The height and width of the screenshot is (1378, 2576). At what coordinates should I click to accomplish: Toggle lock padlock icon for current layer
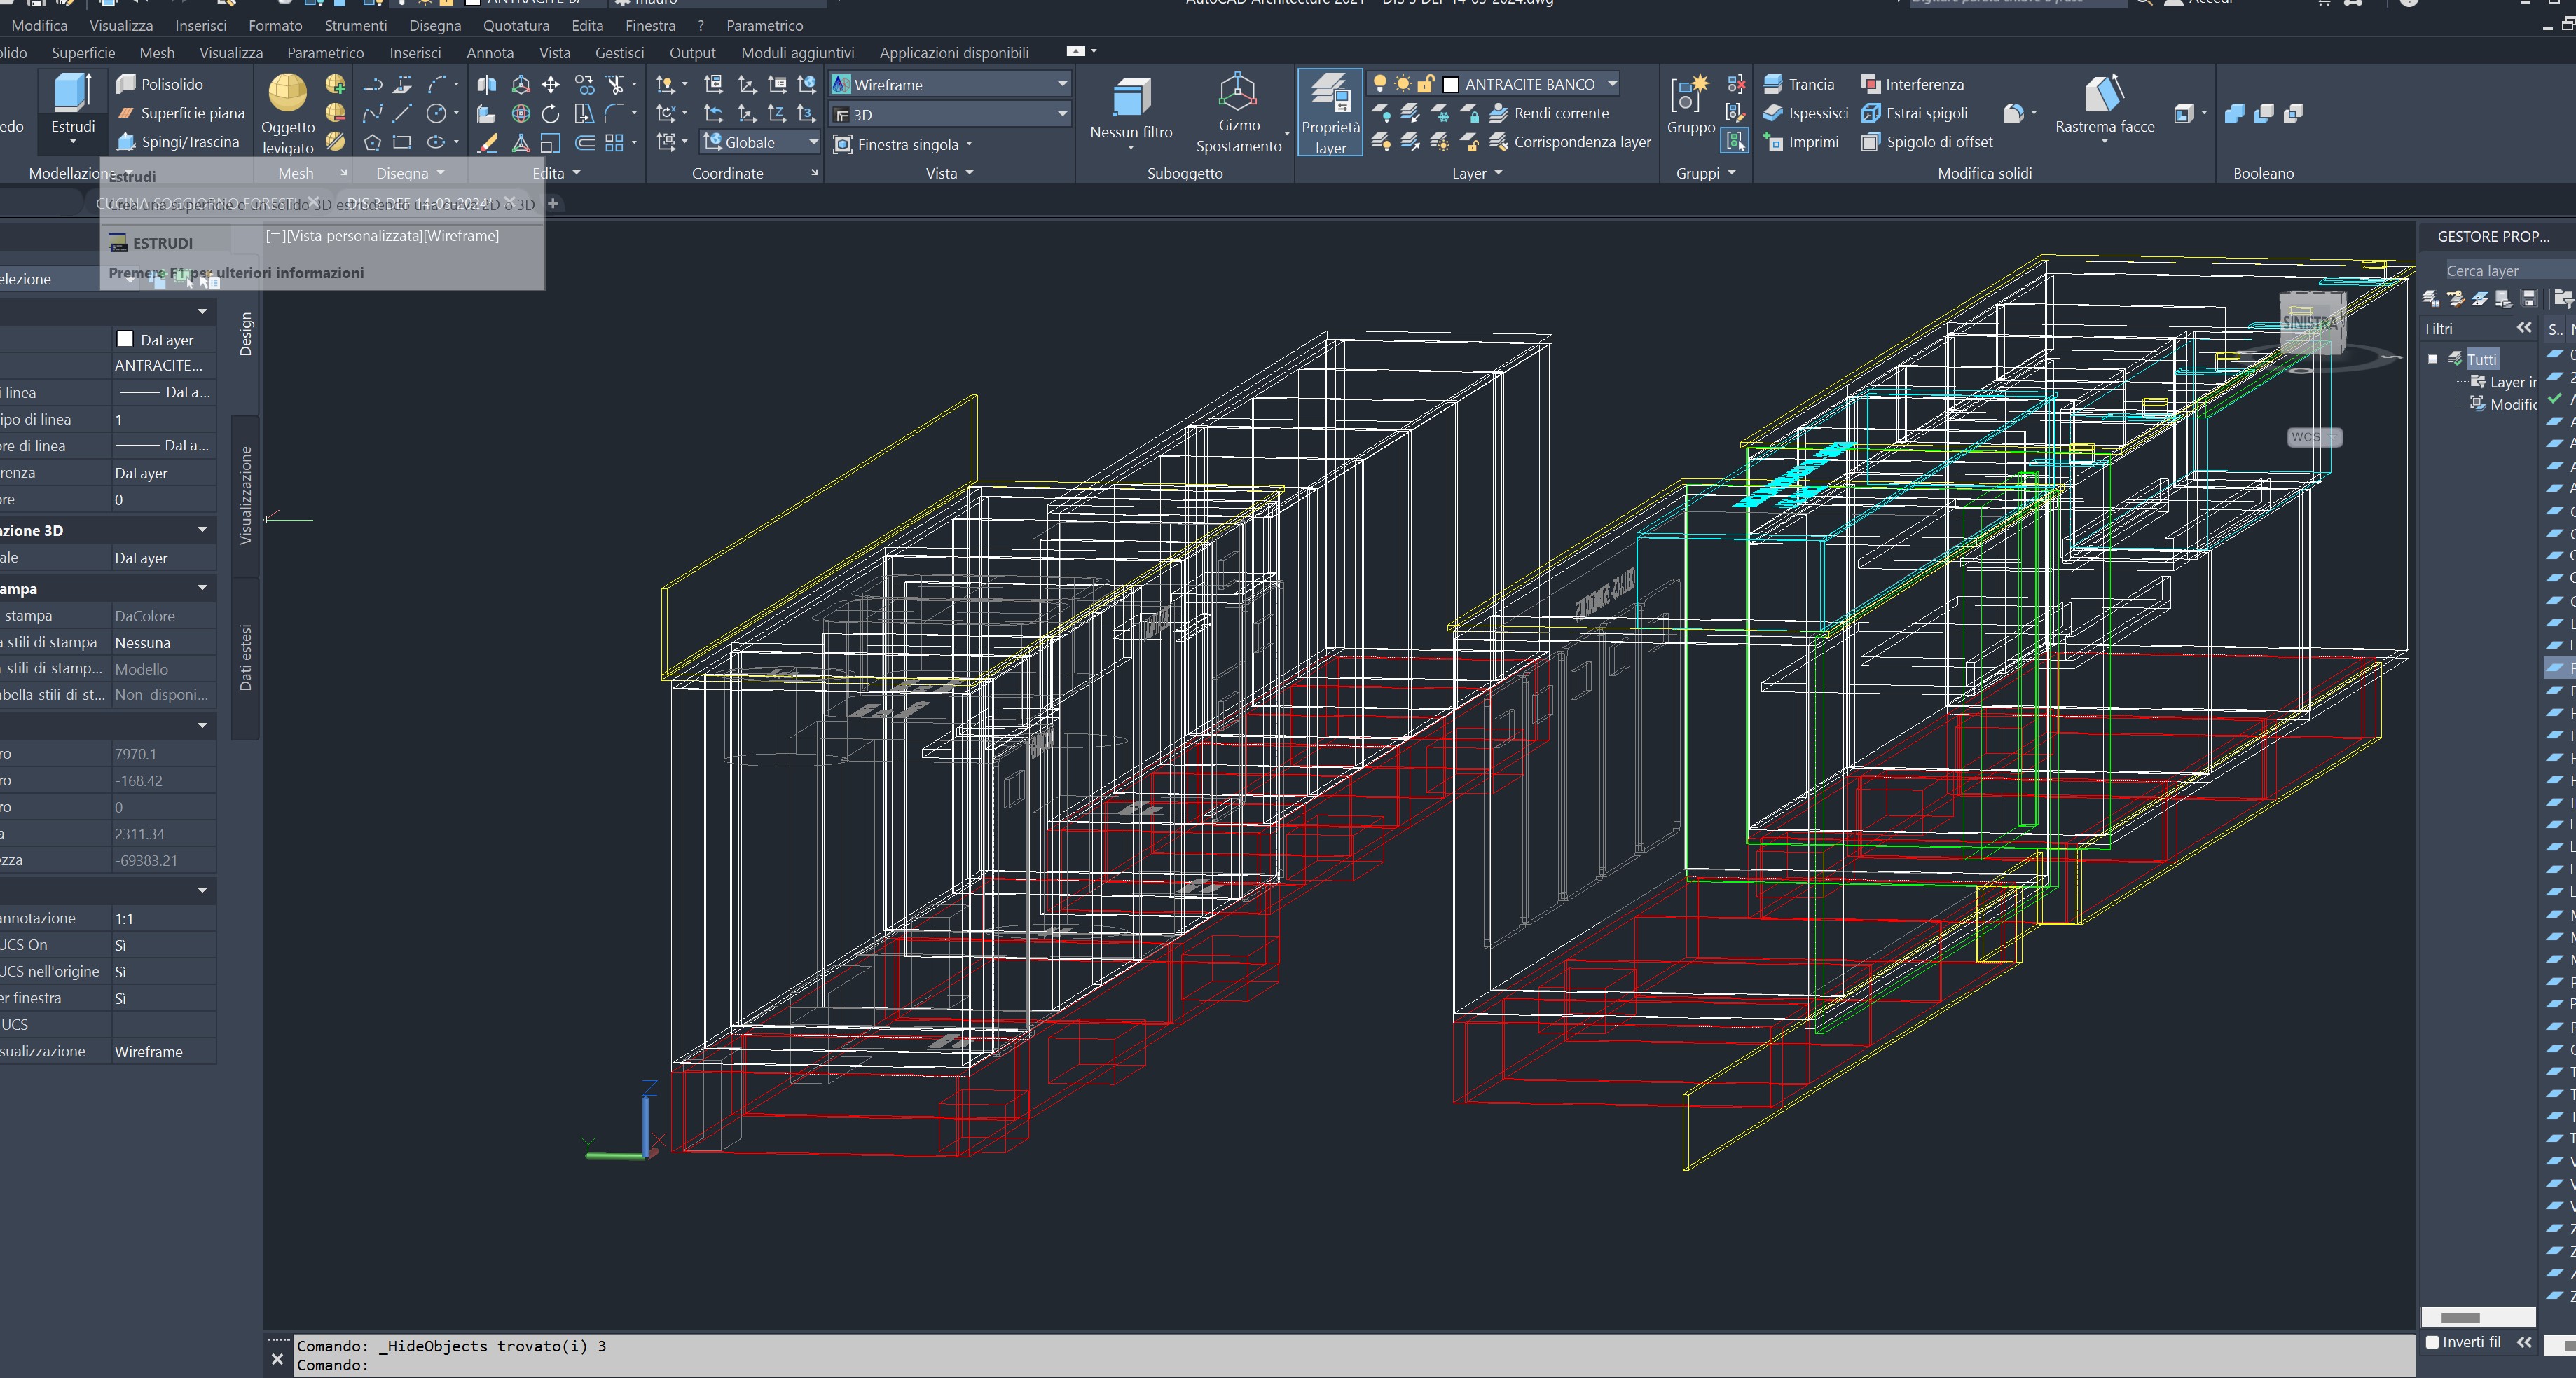pyautogui.click(x=1426, y=84)
